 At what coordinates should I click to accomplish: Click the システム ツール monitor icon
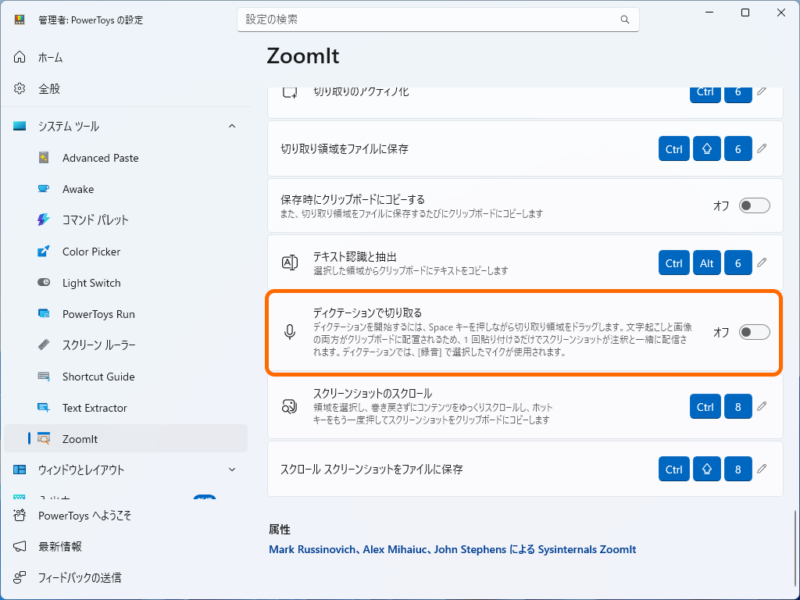click(x=20, y=126)
